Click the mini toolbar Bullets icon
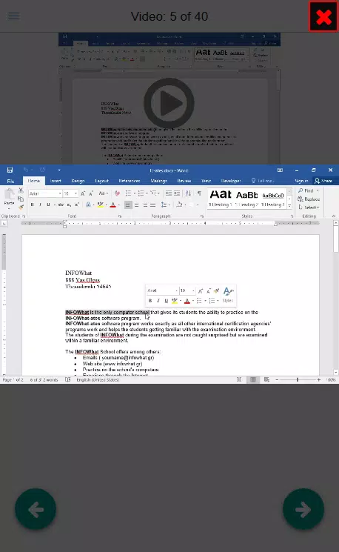This screenshot has width=339, height=552. pos(199,301)
